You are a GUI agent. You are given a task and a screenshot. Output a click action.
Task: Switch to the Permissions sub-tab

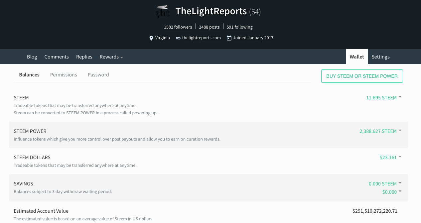point(64,75)
